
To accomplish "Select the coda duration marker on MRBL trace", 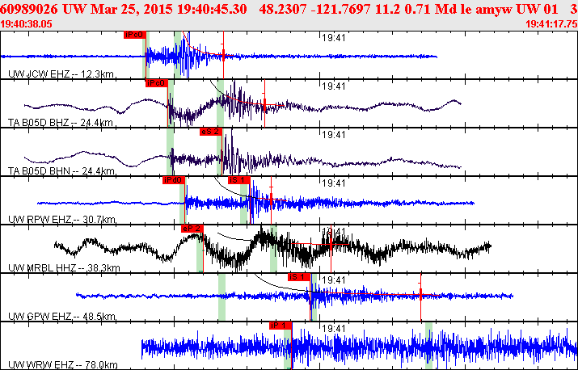I will (331, 244).
